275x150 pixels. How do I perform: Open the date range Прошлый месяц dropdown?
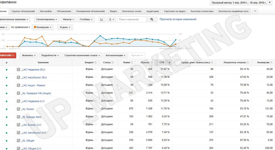click(241, 3)
